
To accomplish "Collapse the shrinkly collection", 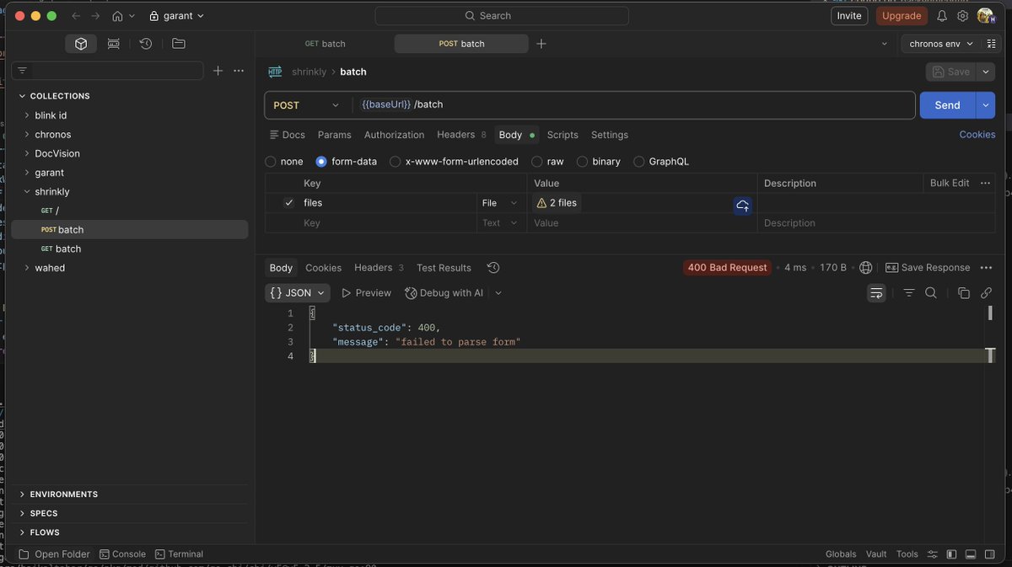I will point(26,192).
